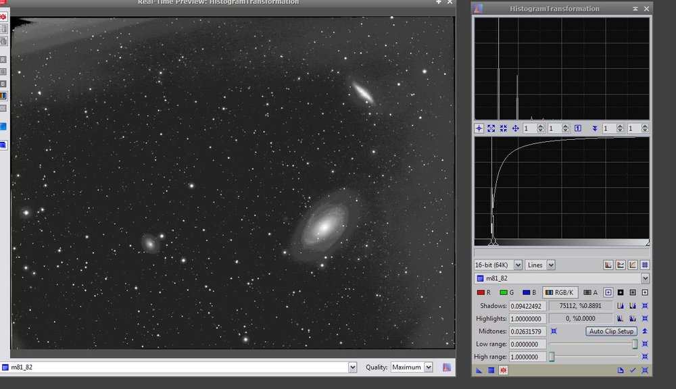Click the M81 galaxy in the preview image
The image size is (676, 389).
click(x=324, y=226)
